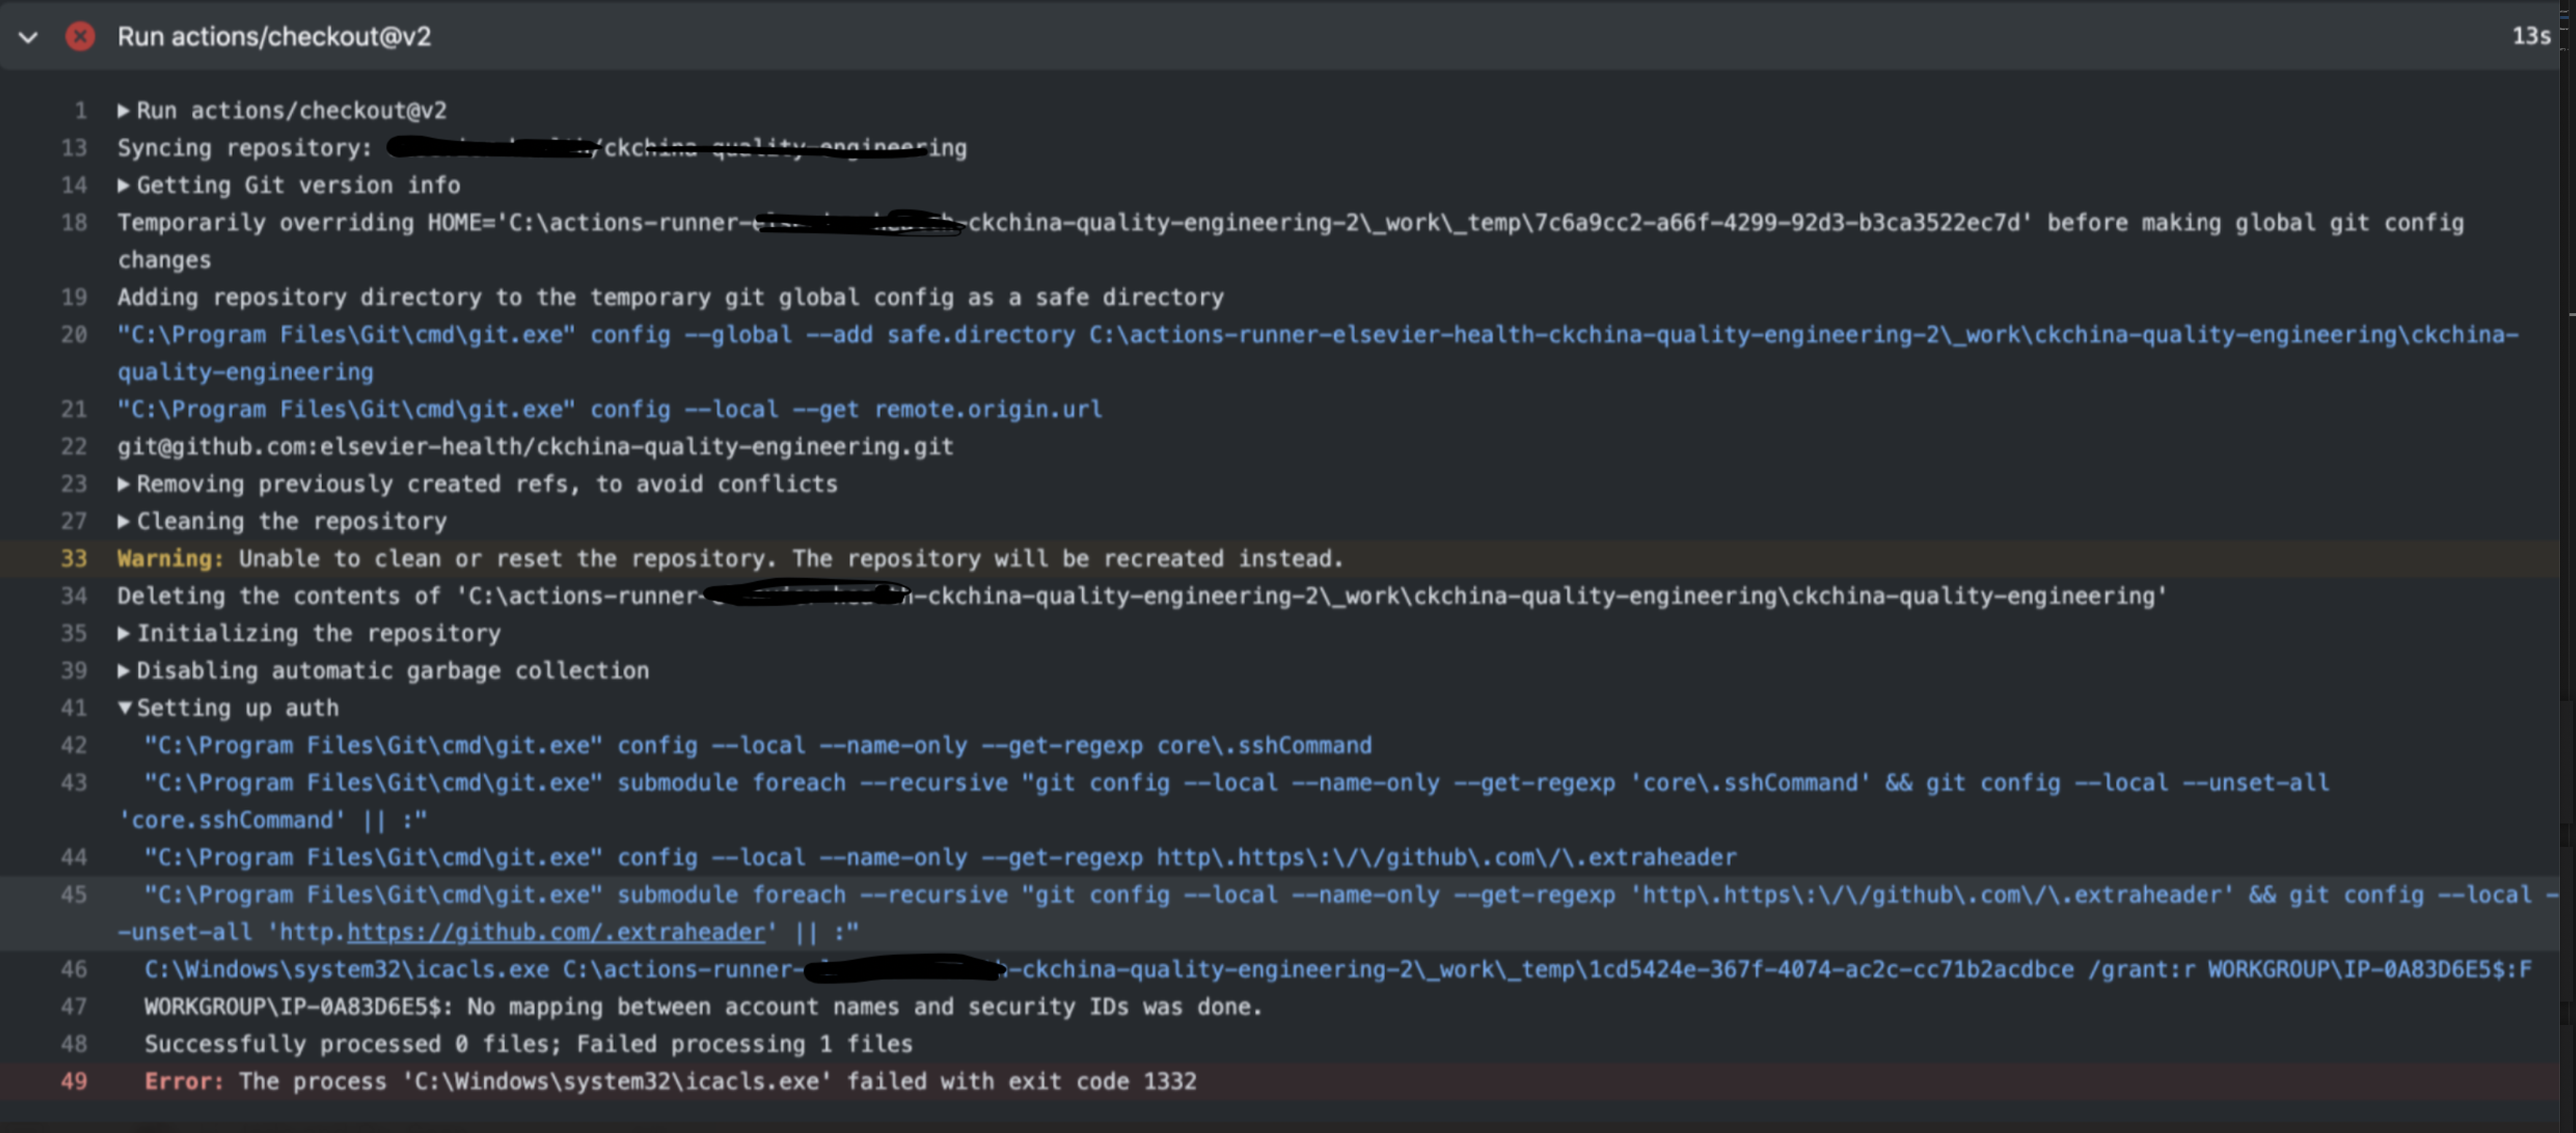
Task: Collapse the Run actions/checkout@v2 step
Action: [x=28, y=38]
